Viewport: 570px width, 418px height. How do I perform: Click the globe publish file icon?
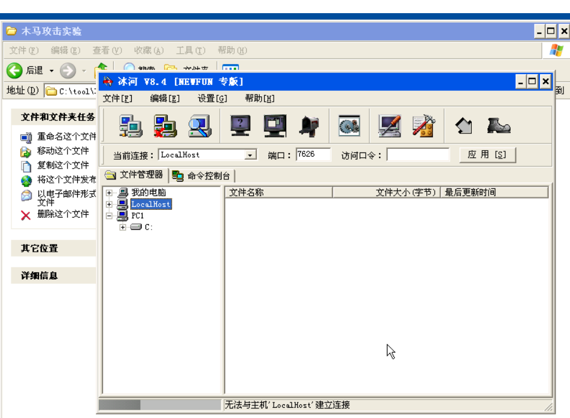[x=26, y=181]
